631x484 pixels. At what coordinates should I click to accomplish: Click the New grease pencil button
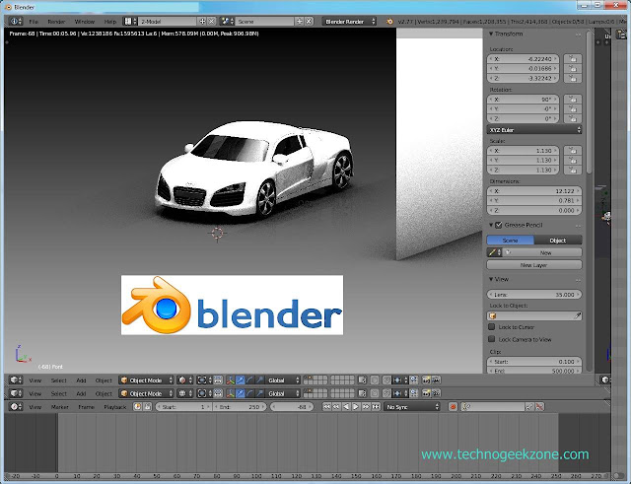pyautogui.click(x=541, y=252)
